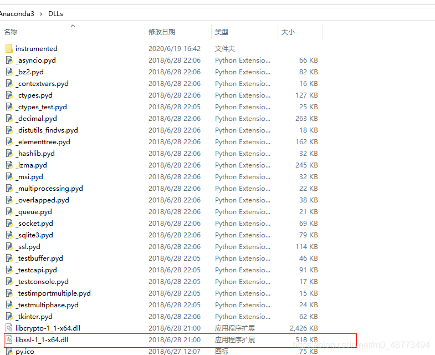
Task: Click the DLLs breadcrumb segment
Action: (x=55, y=14)
